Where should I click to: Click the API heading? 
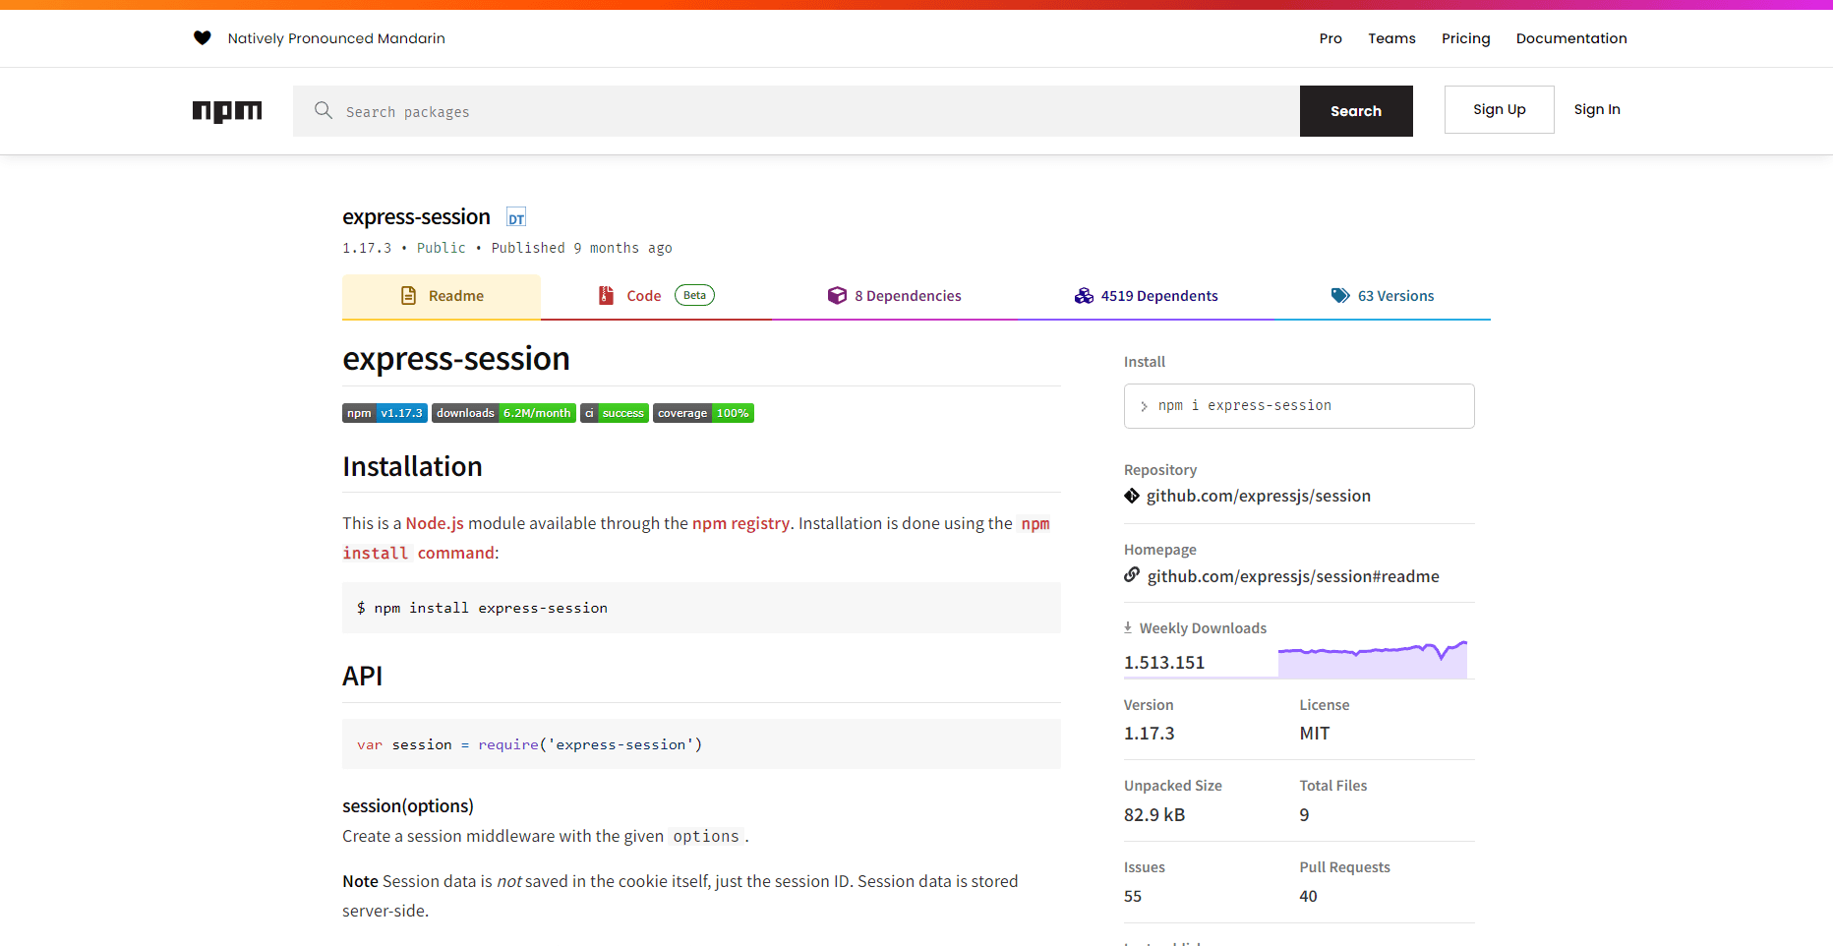click(362, 676)
